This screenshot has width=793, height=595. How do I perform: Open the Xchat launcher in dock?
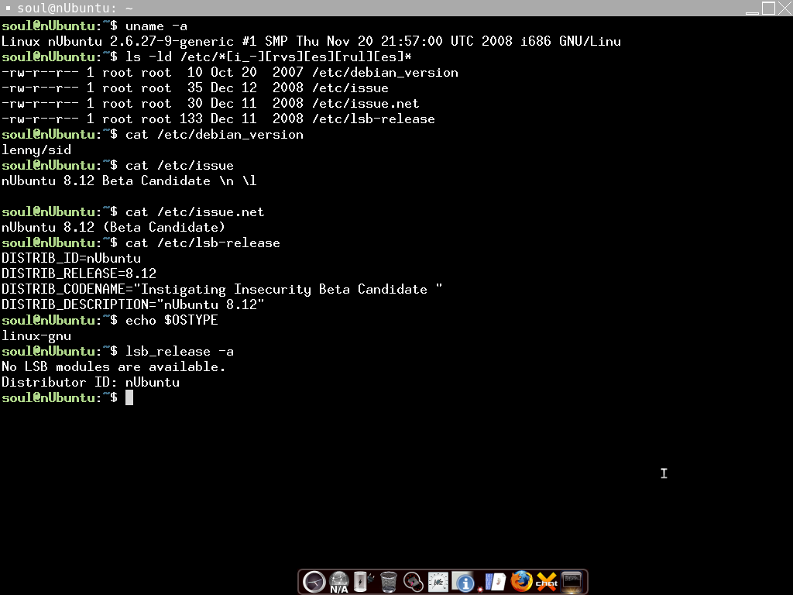point(547,582)
